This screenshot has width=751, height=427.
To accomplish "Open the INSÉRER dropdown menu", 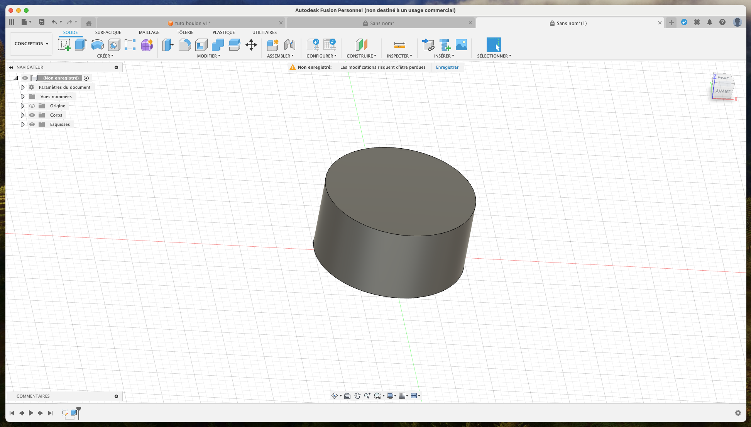I will click(x=444, y=56).
